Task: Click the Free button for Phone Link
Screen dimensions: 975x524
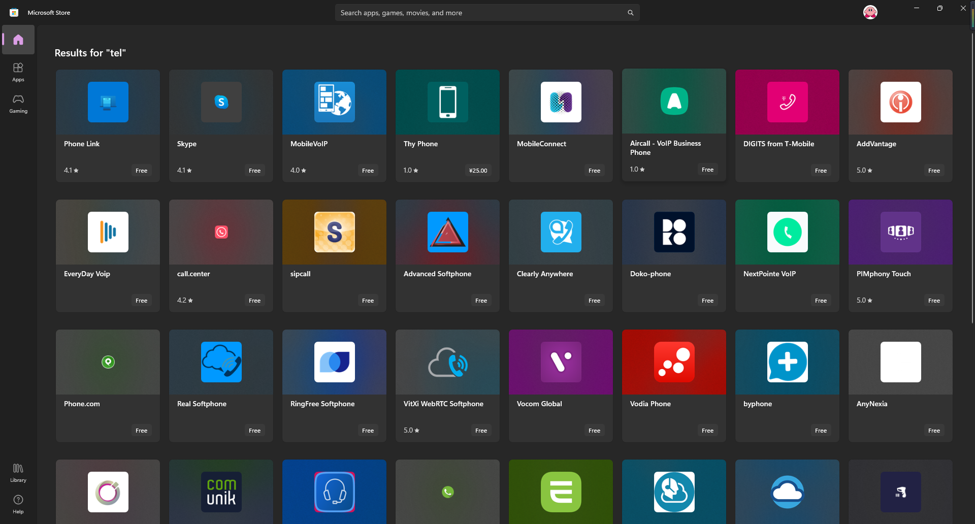Action: (142, 171)
